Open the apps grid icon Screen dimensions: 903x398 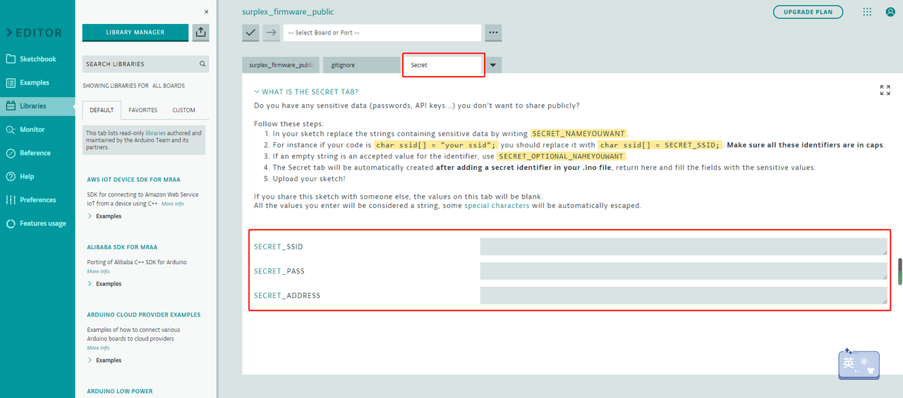click(x=867, y=12)
